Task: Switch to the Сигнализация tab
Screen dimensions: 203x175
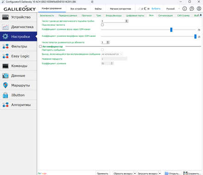Action: (166, 16)
